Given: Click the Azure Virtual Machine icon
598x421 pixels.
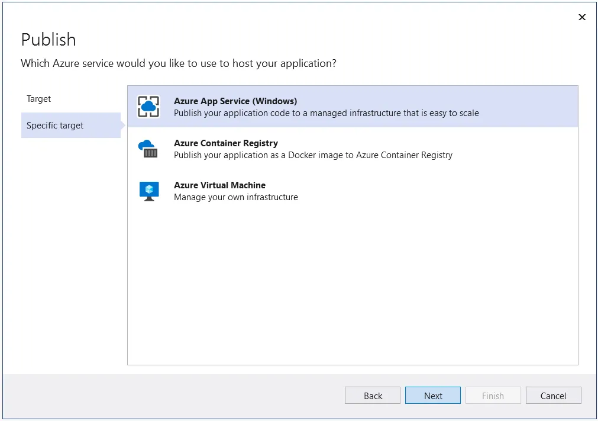Looking at the screenshot, I should [x=148, y=189].
